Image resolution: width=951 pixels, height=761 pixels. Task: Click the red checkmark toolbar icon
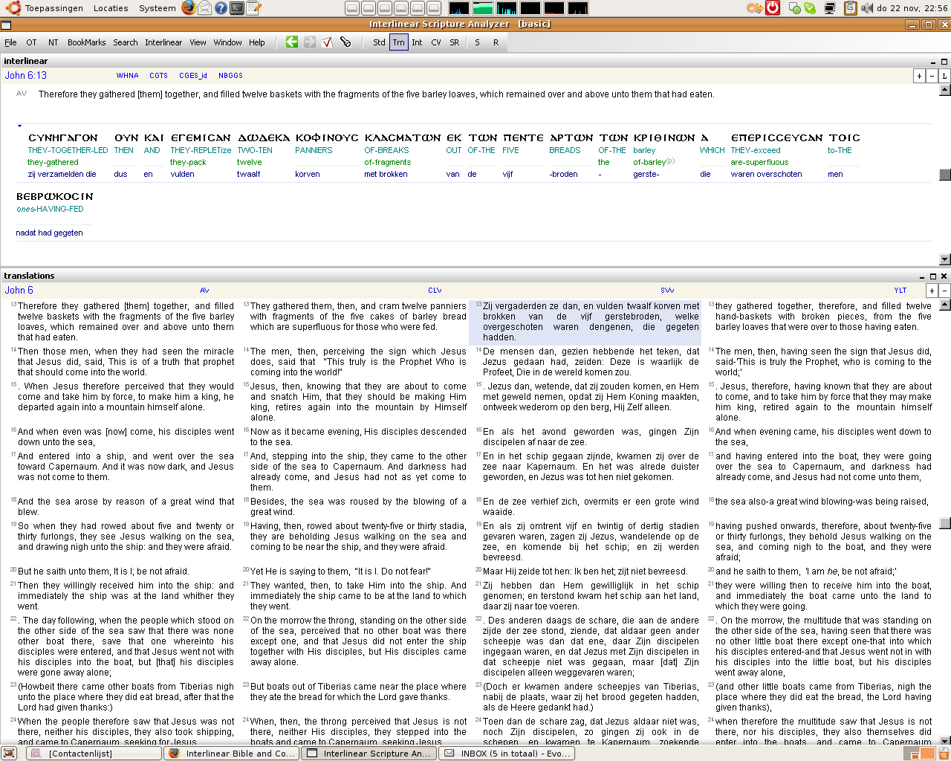pos(328,42)
